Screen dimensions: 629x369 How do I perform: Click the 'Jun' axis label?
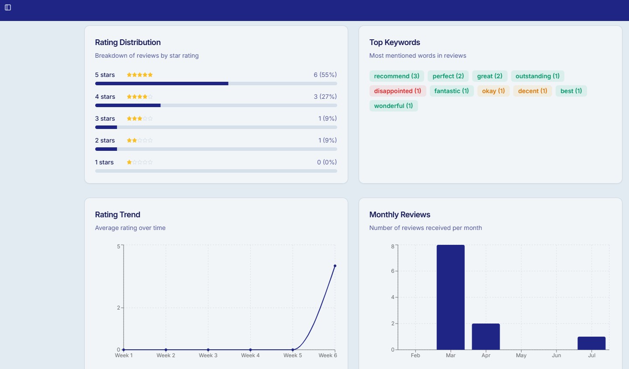(x=556, y=355)
